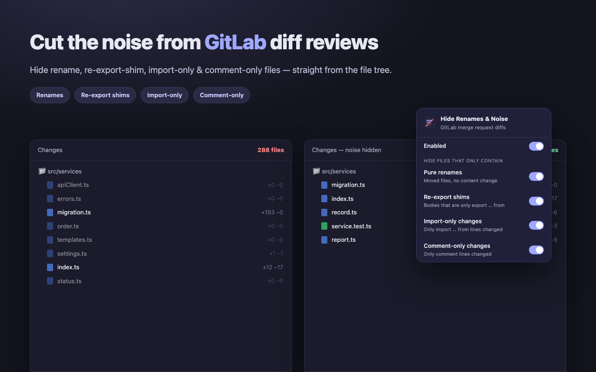Select migration.ts in the noise hidden panel
The image size is (596, 372).
click(x=348, y=185)
